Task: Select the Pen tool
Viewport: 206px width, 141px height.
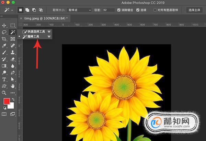Action: pyautogui.click(x=13, y=73)
